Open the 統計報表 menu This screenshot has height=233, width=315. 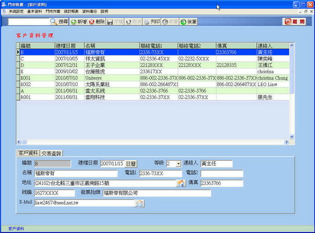(x=71, y=12)
